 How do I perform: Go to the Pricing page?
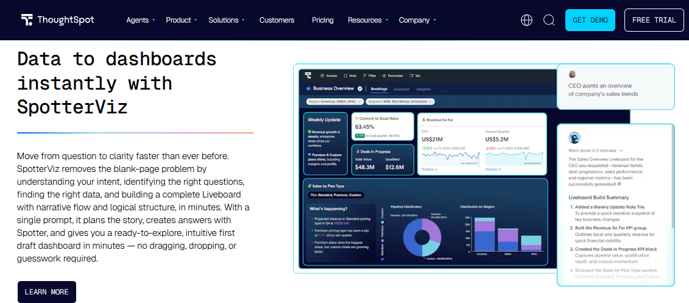pos(322,20)
